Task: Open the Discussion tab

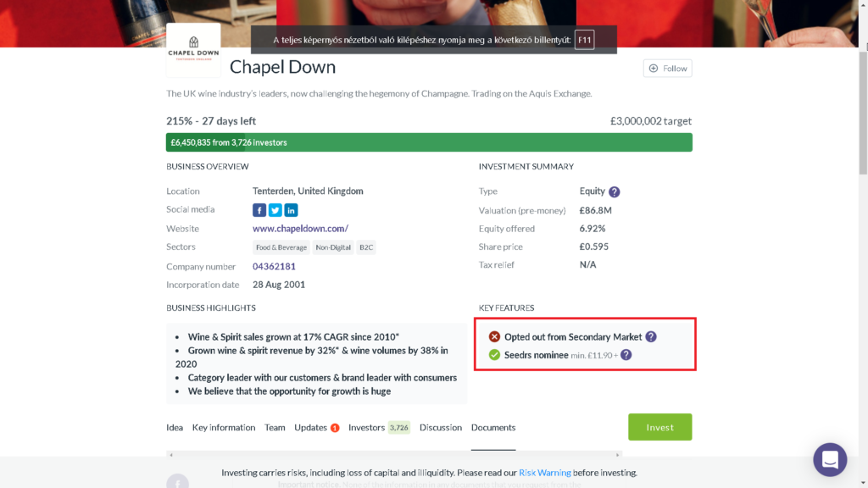Action: [x=441, y=428]
